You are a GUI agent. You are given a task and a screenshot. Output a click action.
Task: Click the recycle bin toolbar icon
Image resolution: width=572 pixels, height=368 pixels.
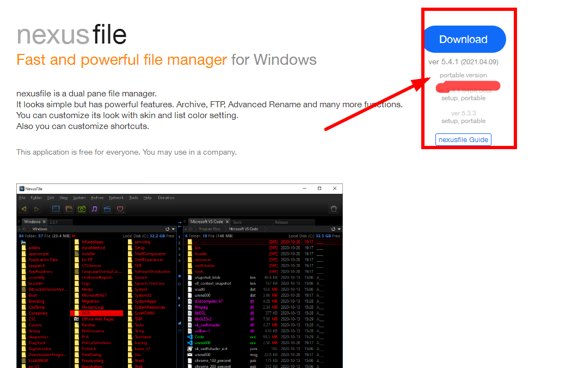coord(334,209)
